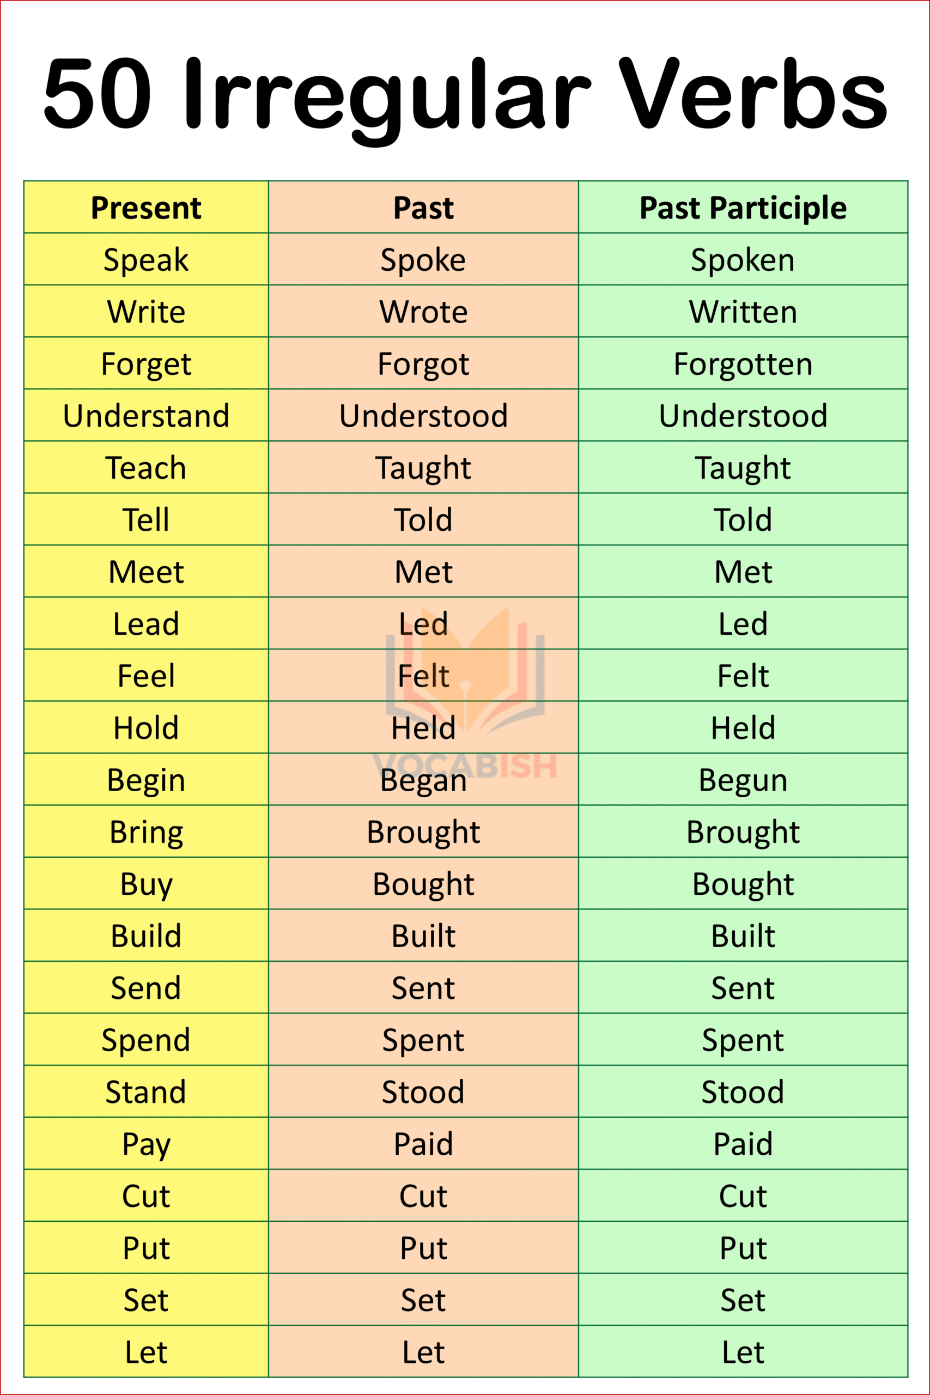Click the word "Meet"
This screenshot has height=1395, width=930.
146,572
